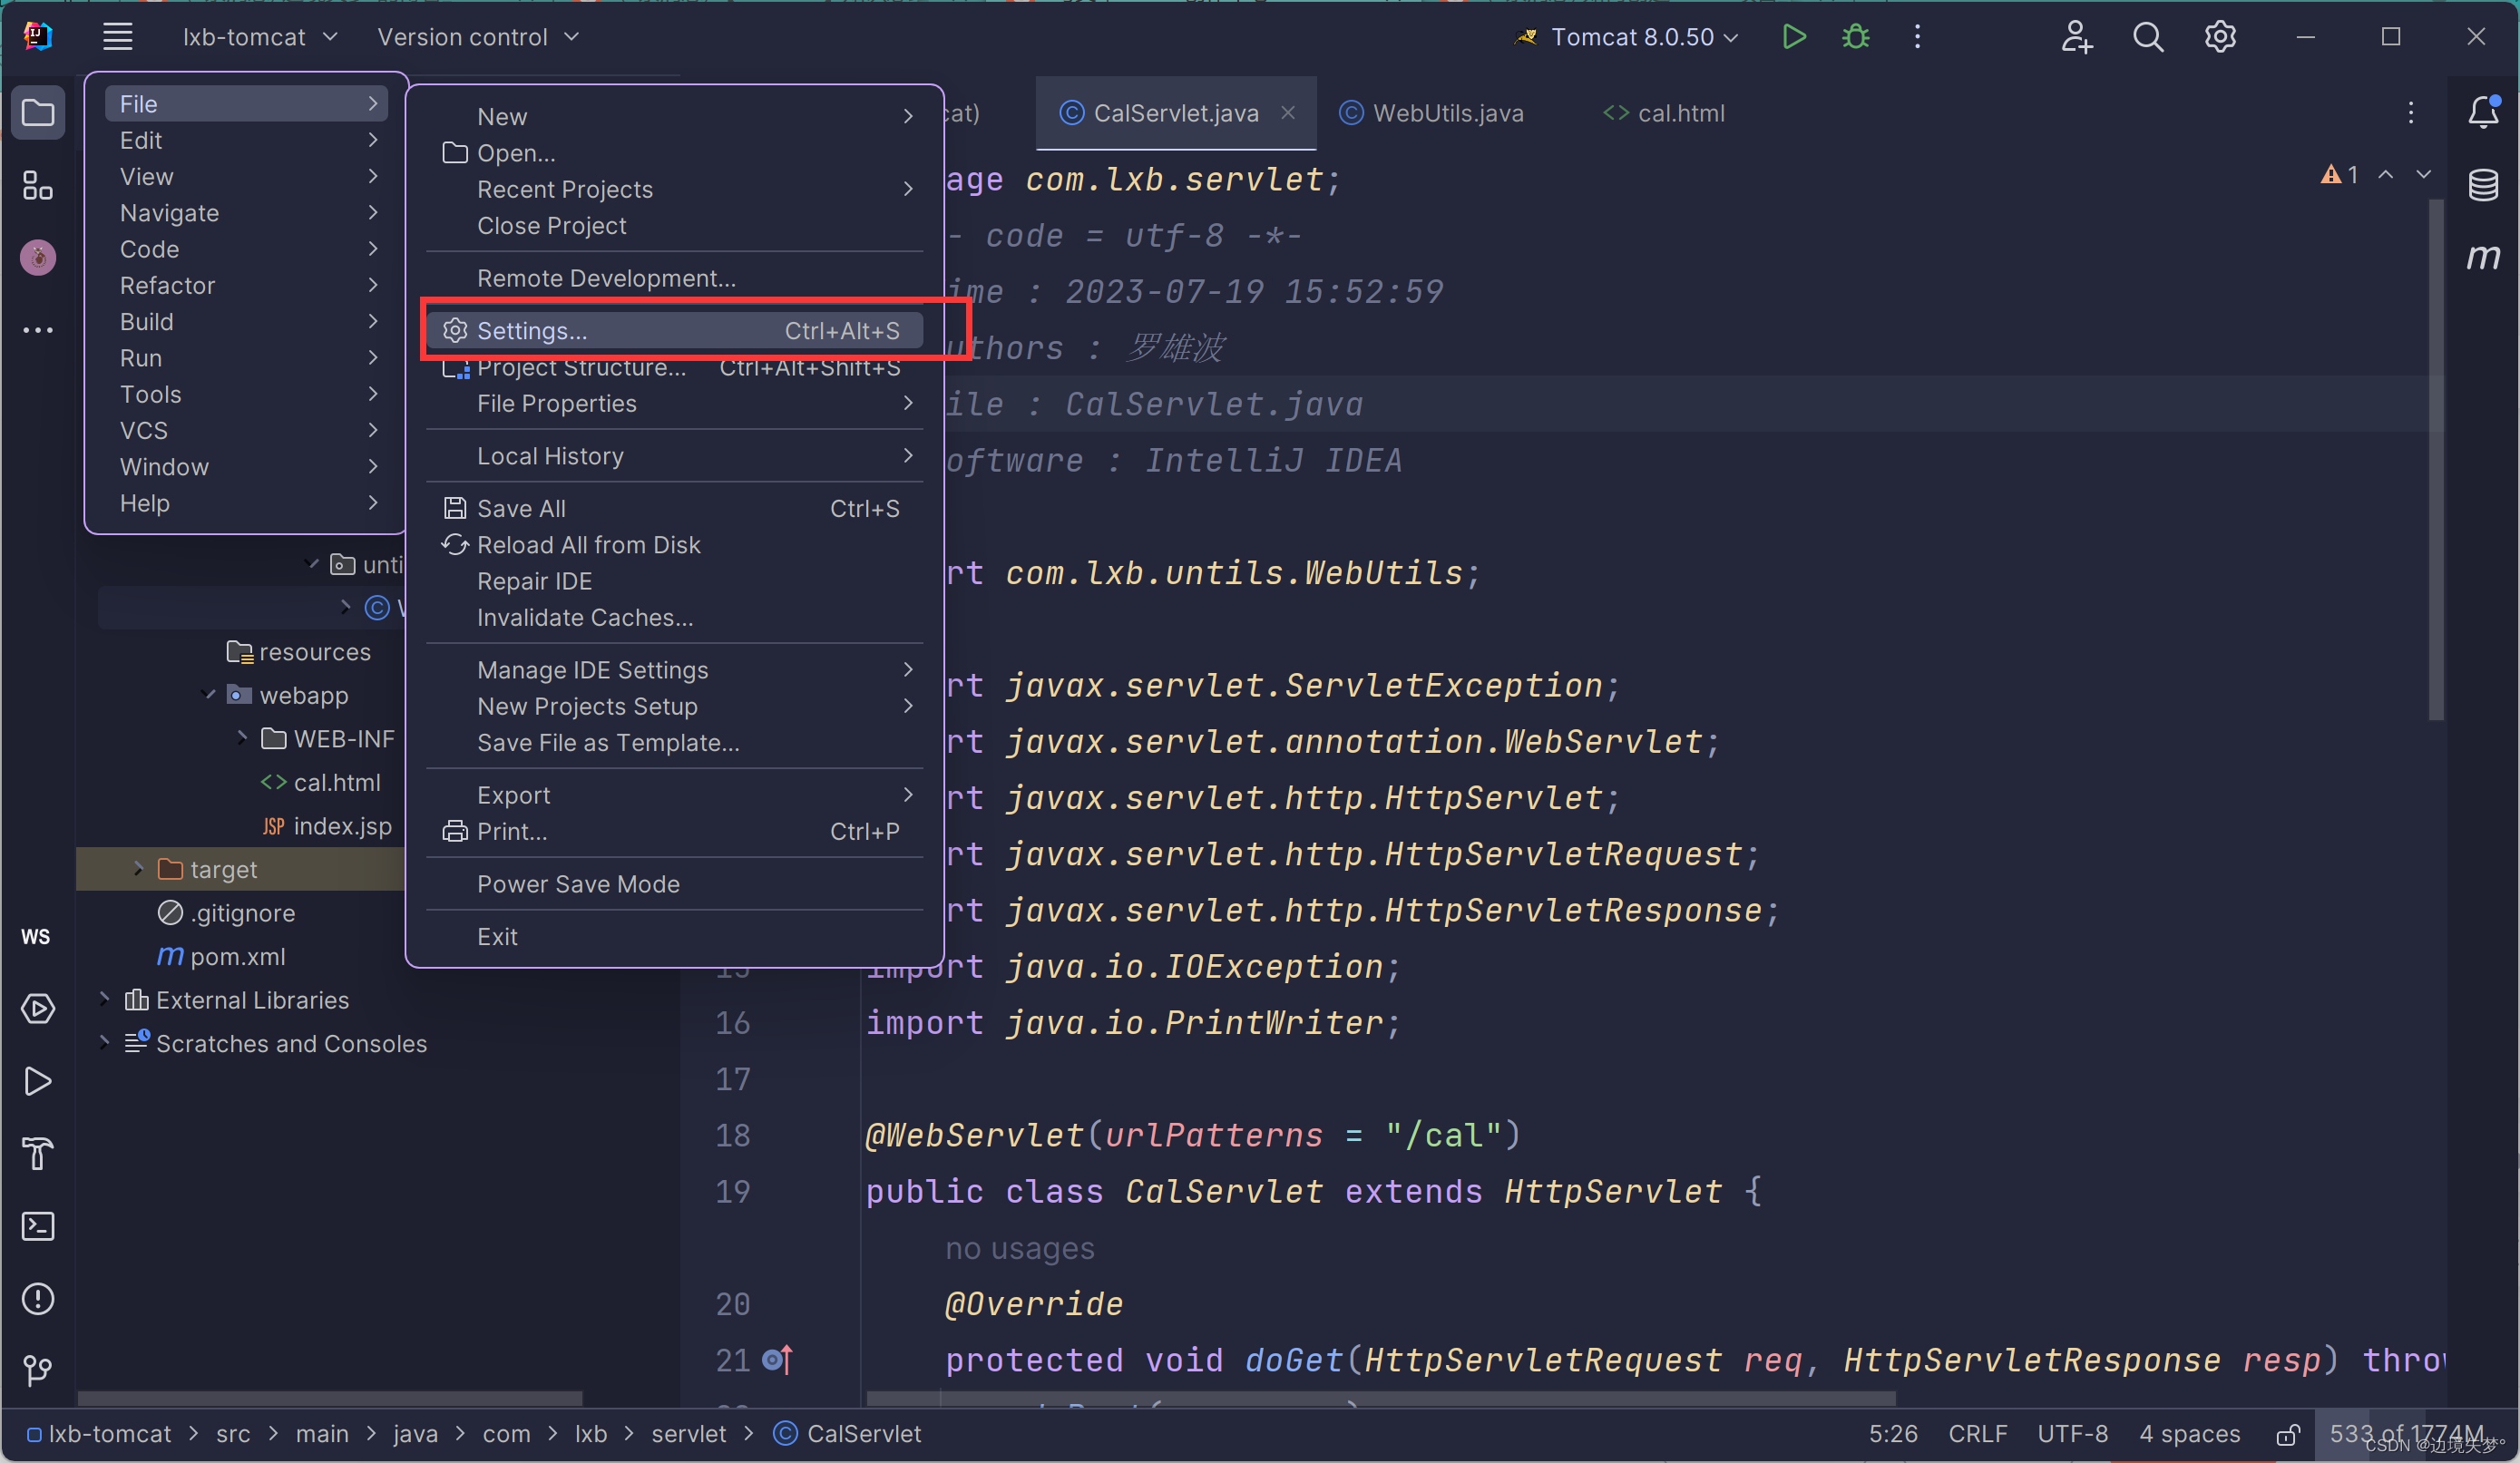Toggle the main menu hamburger button
This screenshot has width=2520, height=1463.
coord(118,37)
